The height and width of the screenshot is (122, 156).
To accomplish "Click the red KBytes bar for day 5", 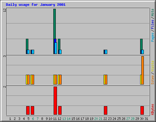I will [28, 110].
